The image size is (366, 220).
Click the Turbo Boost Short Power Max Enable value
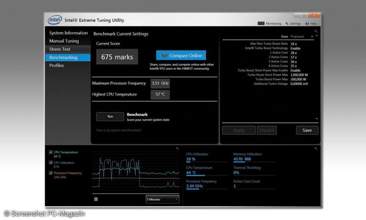click(296, 71)
